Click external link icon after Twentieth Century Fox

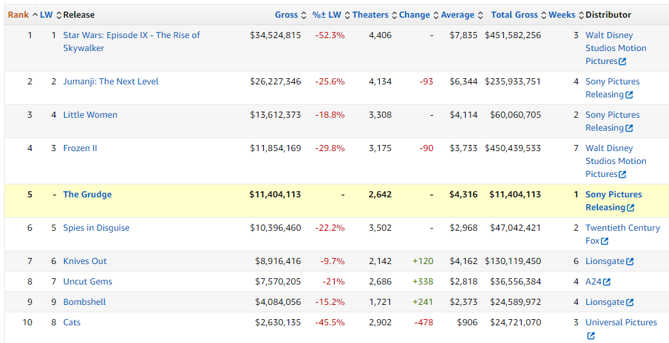tap(604, 242)
